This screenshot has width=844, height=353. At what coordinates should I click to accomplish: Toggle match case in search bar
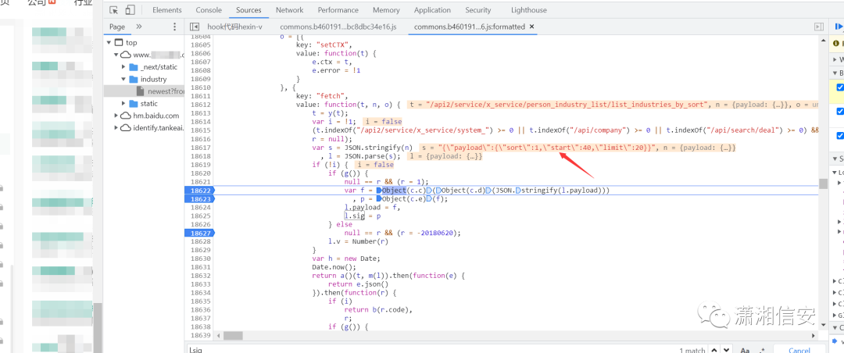pyautogui.click(x=745, y=351)
